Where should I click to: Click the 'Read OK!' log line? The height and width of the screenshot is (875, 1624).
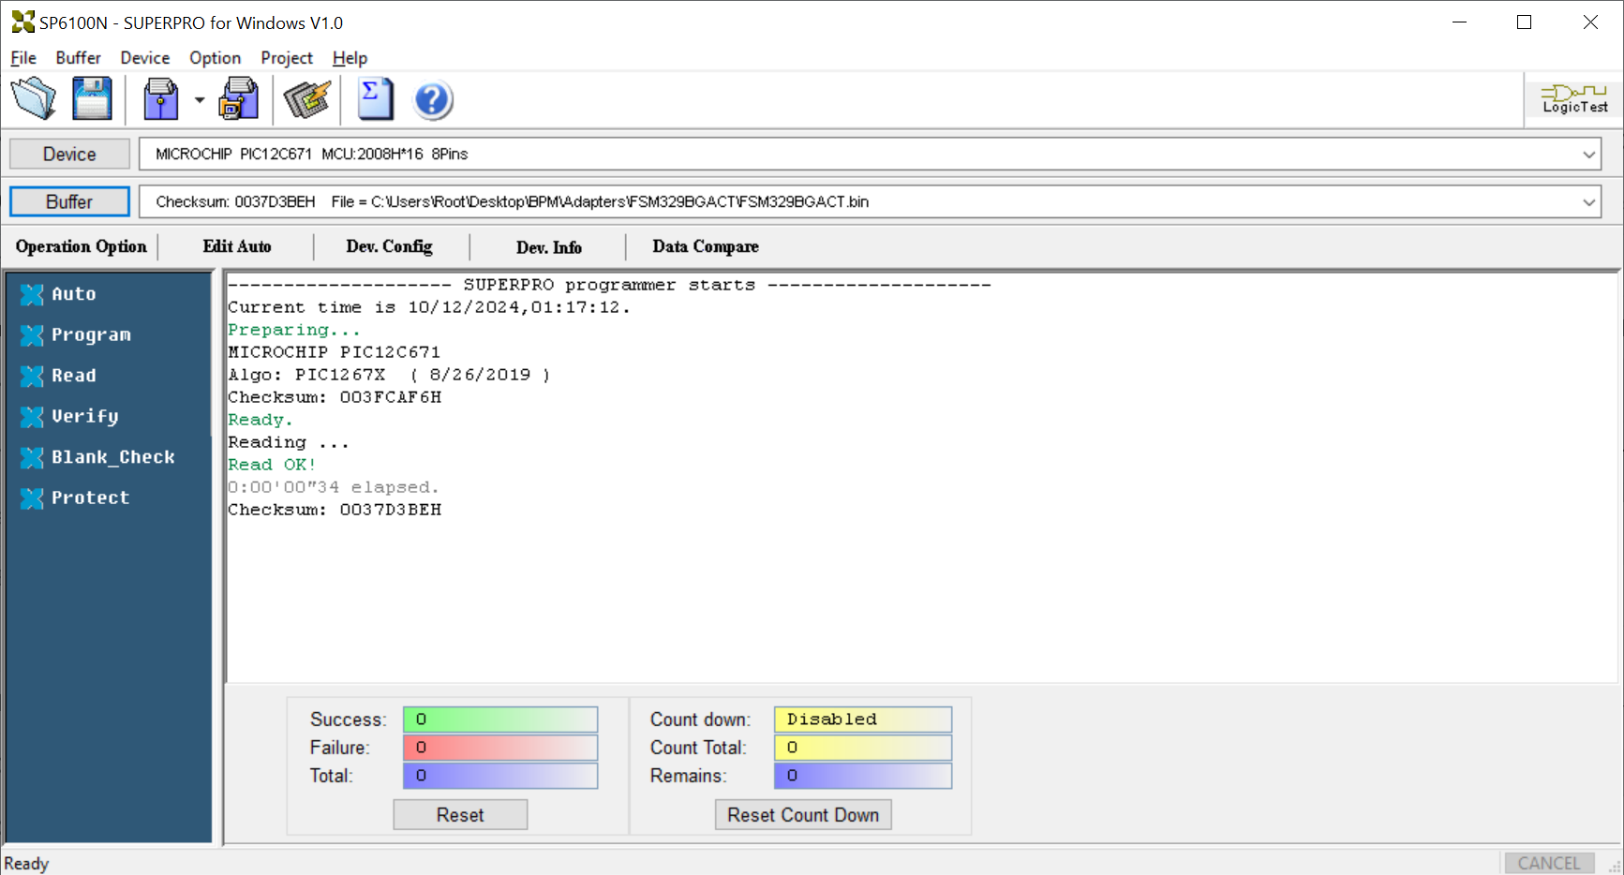272,465
